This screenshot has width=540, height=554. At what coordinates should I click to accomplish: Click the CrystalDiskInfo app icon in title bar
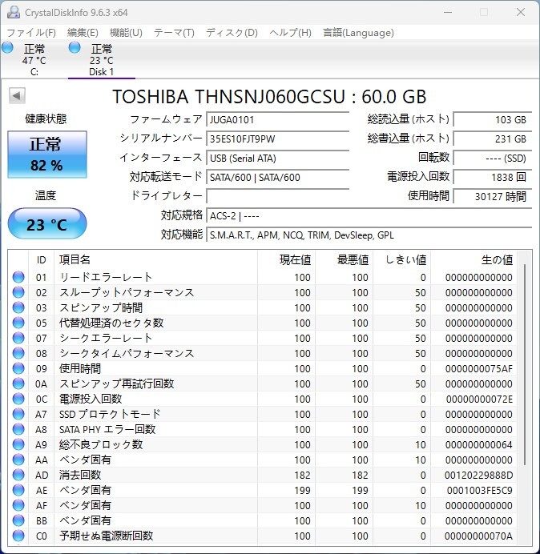(x=13, y=12)
